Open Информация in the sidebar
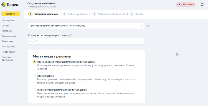 click(8, 52)
